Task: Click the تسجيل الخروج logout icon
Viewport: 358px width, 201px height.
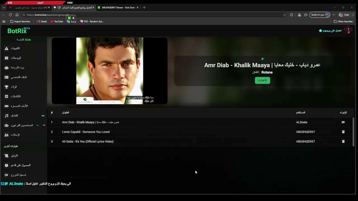Action: [6, 175]
